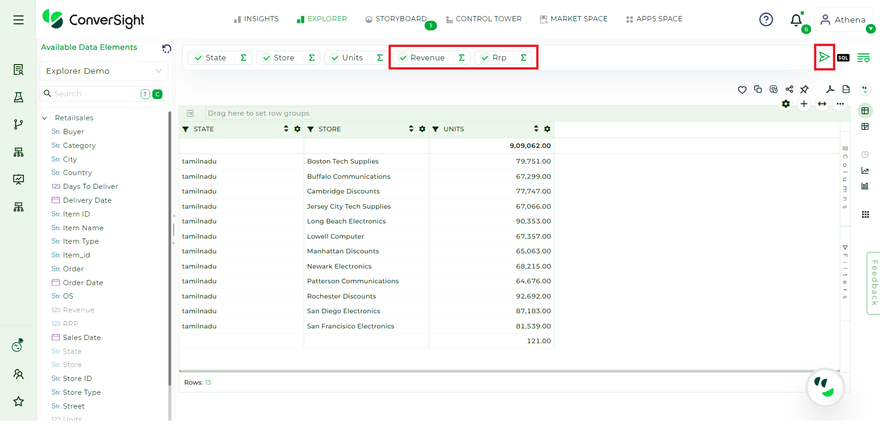
Task: Open the SQL view icon
Action: [843, 58]
